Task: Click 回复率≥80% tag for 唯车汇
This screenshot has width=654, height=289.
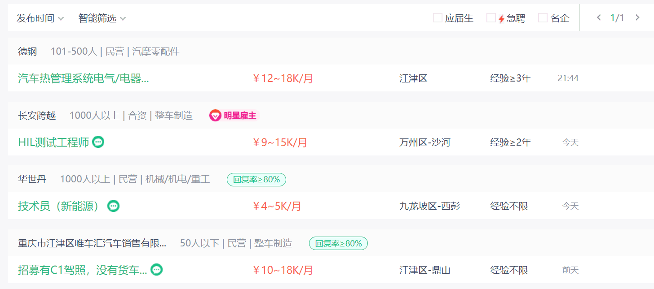Action: tap(338, 243)
